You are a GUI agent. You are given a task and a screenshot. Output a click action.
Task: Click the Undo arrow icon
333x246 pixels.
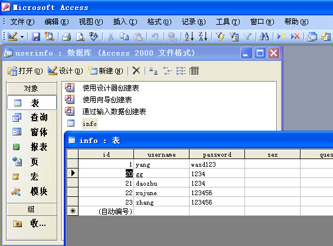tap(155, 37)
